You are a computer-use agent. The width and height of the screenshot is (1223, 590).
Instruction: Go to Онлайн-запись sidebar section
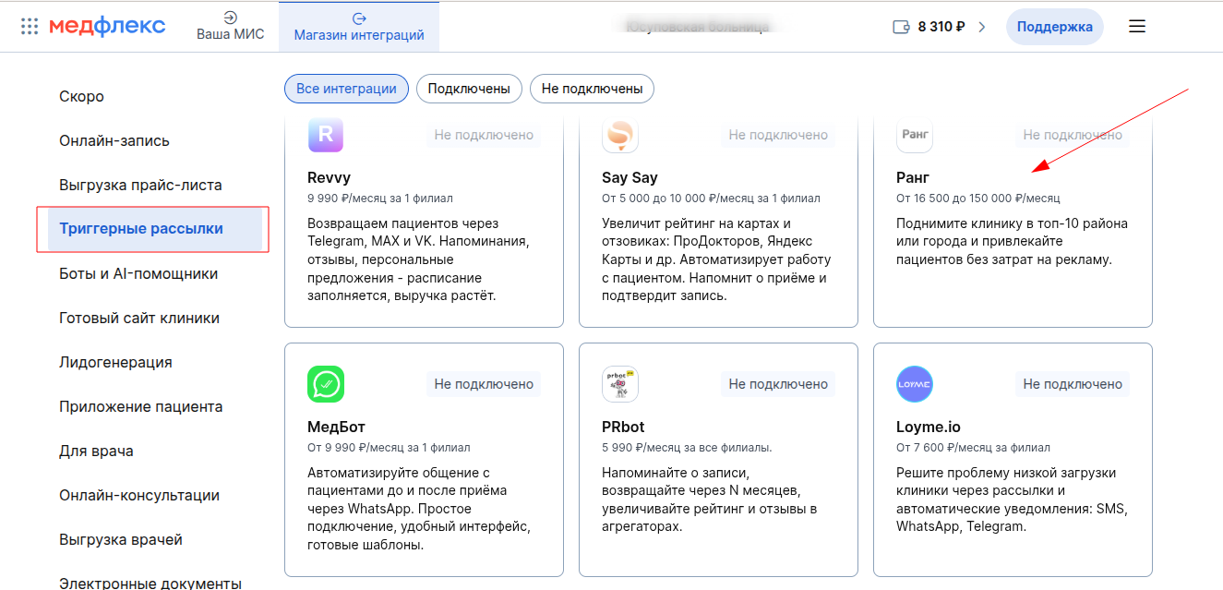114,140
